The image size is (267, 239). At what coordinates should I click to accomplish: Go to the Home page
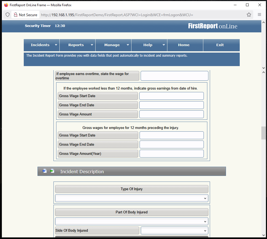click(x=184, y=45)
